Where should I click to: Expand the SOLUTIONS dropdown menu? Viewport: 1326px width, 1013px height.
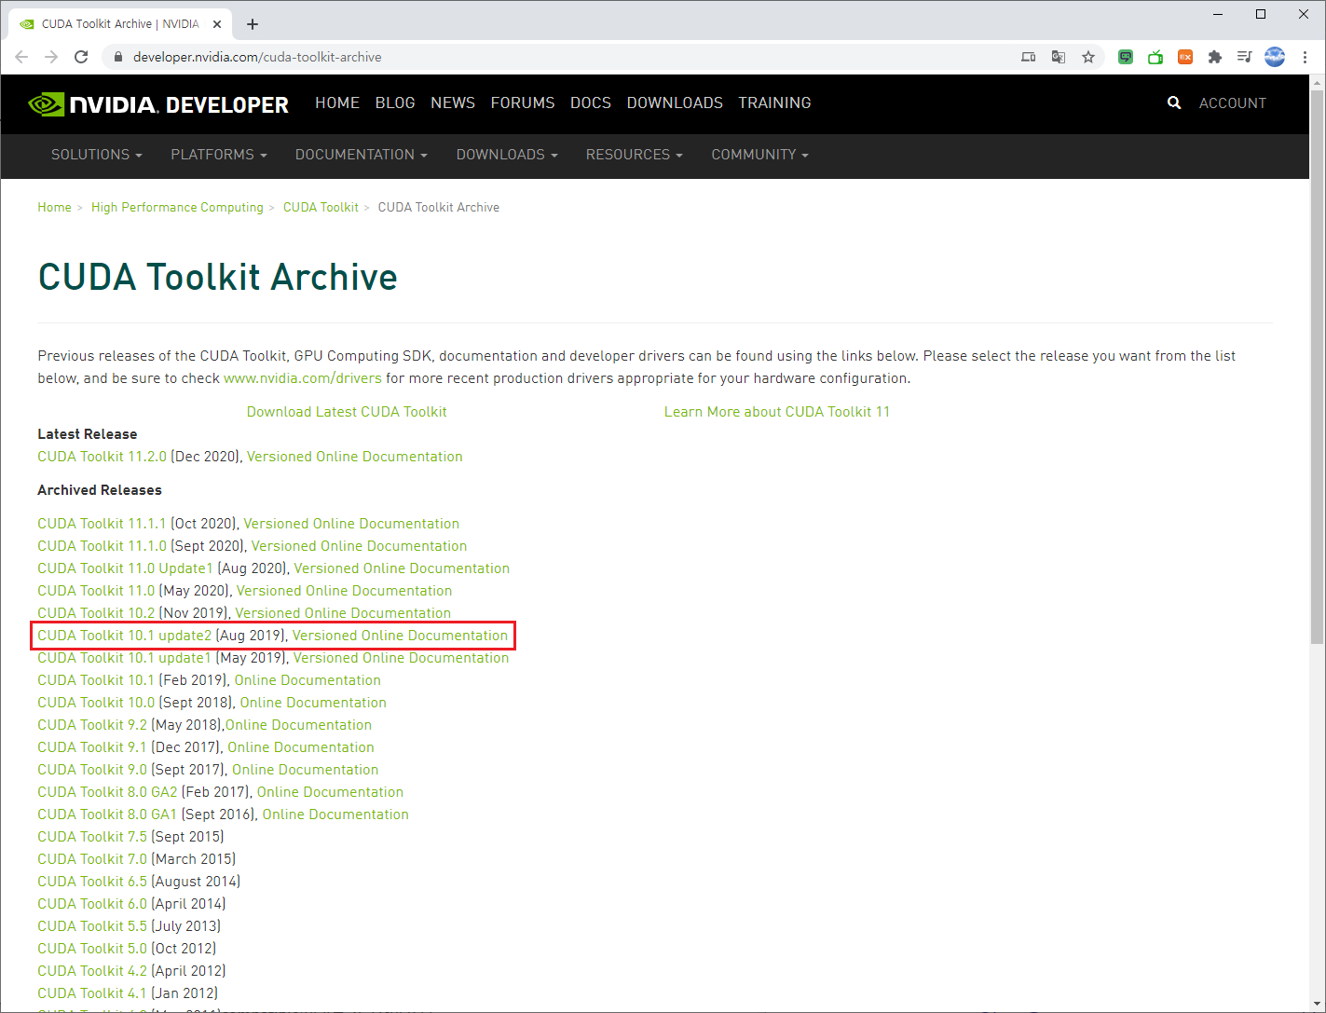[97, 155]
